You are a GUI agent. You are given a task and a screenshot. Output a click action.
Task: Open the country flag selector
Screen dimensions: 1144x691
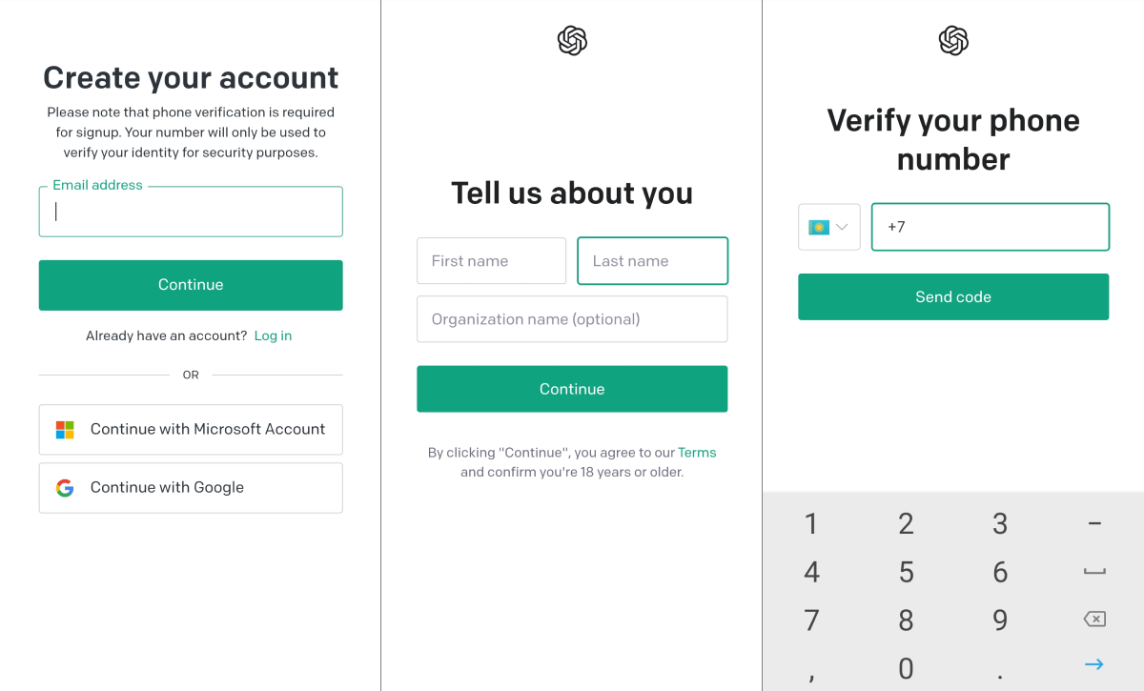coord(829,227)
